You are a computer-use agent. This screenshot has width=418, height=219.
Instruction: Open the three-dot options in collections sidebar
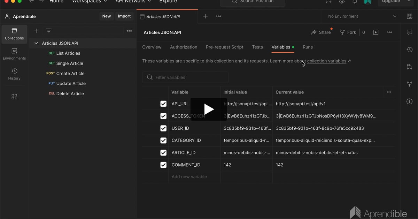pos(129,31)
